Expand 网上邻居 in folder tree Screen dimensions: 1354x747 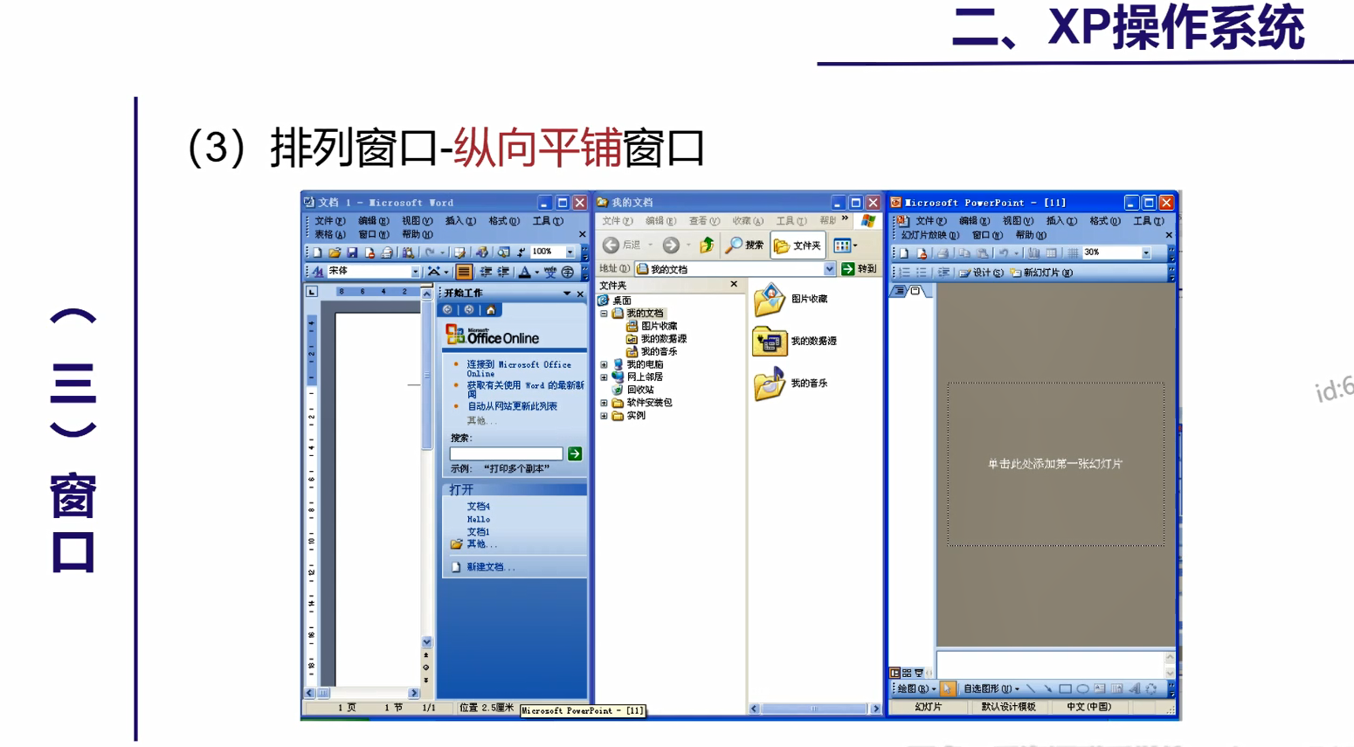point(604,377)
